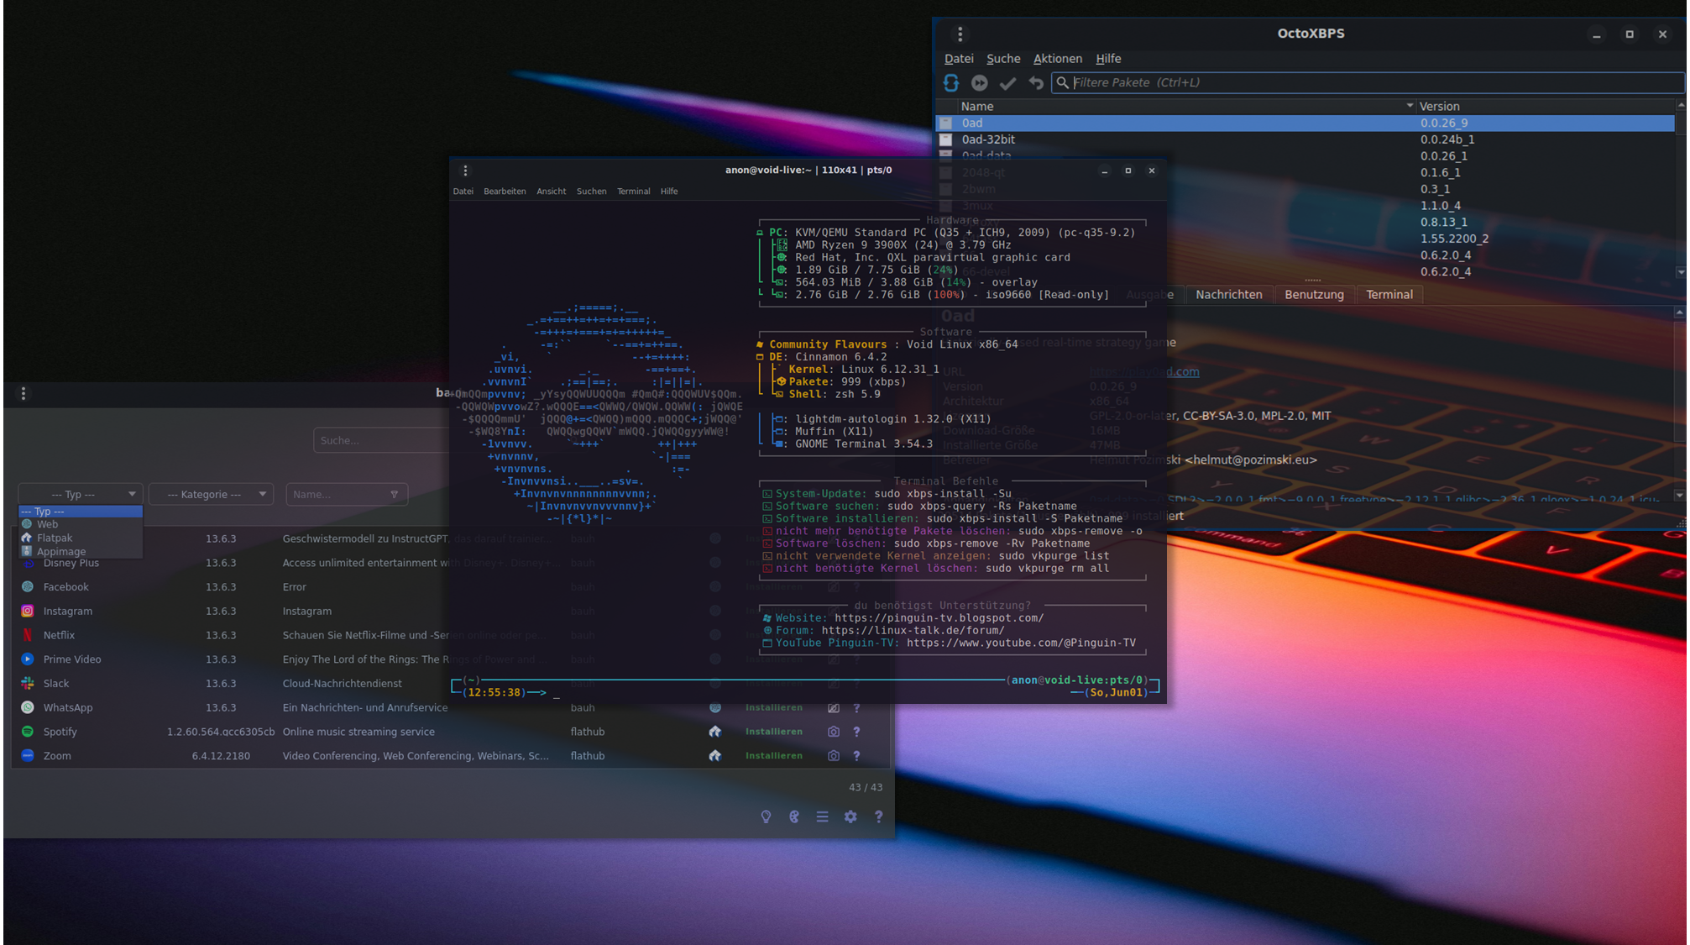The image size is (1690, 945).
Task: Open the Typ combo box in bauh
Action: tap(81, 495)
